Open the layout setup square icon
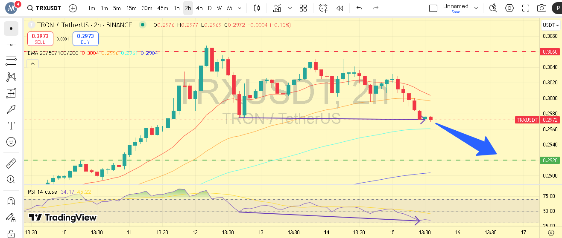The width and height of the screenshot is (562, 238). click(x=433, y=8)
